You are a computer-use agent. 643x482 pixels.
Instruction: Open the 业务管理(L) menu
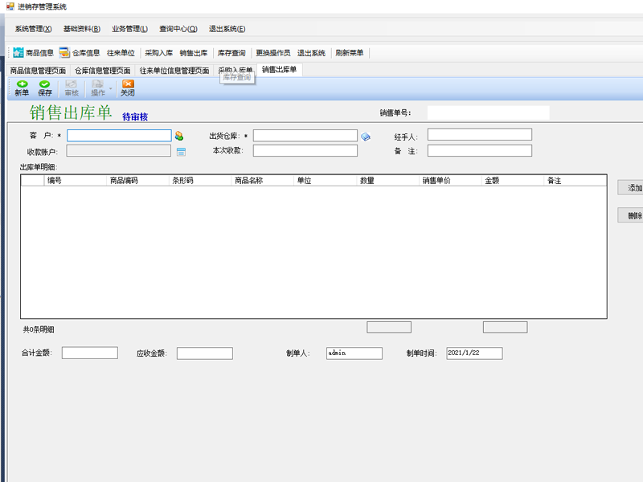[x=130, y=29]
